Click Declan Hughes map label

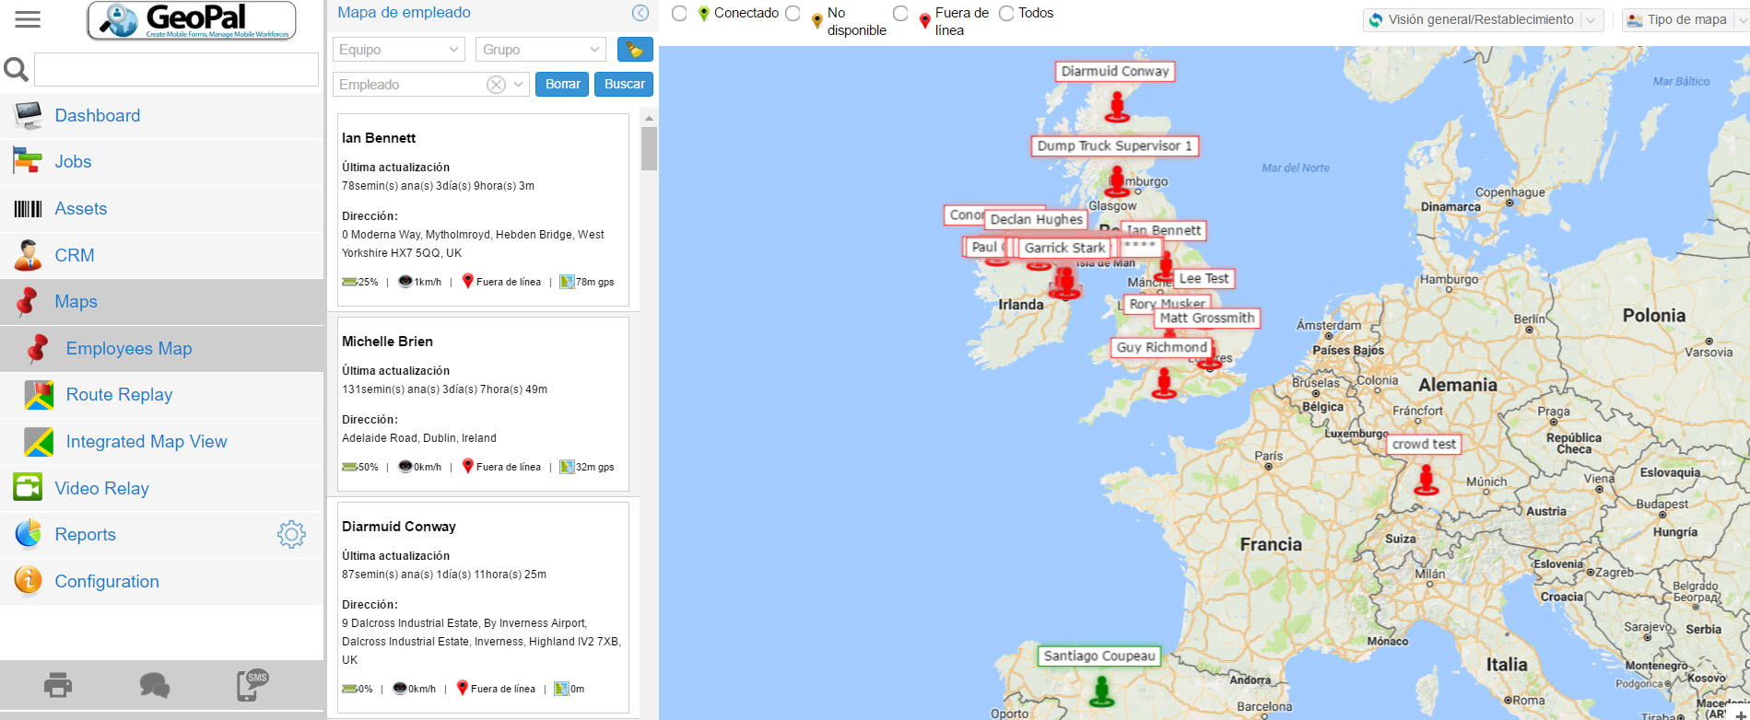click(1036, 219)
